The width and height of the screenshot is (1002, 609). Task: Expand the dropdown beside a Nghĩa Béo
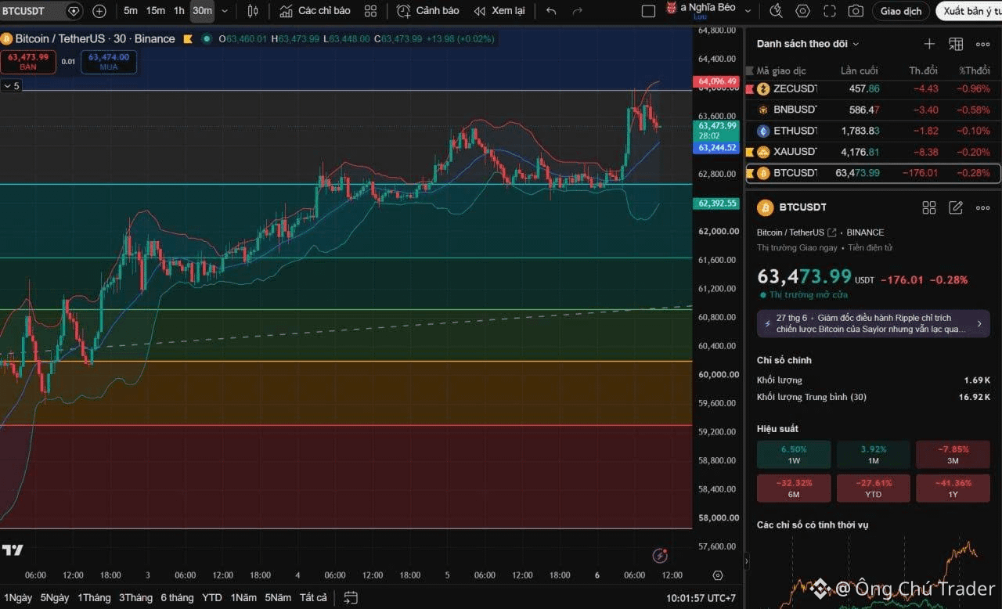pyautogui.click(x=748, y=11)
